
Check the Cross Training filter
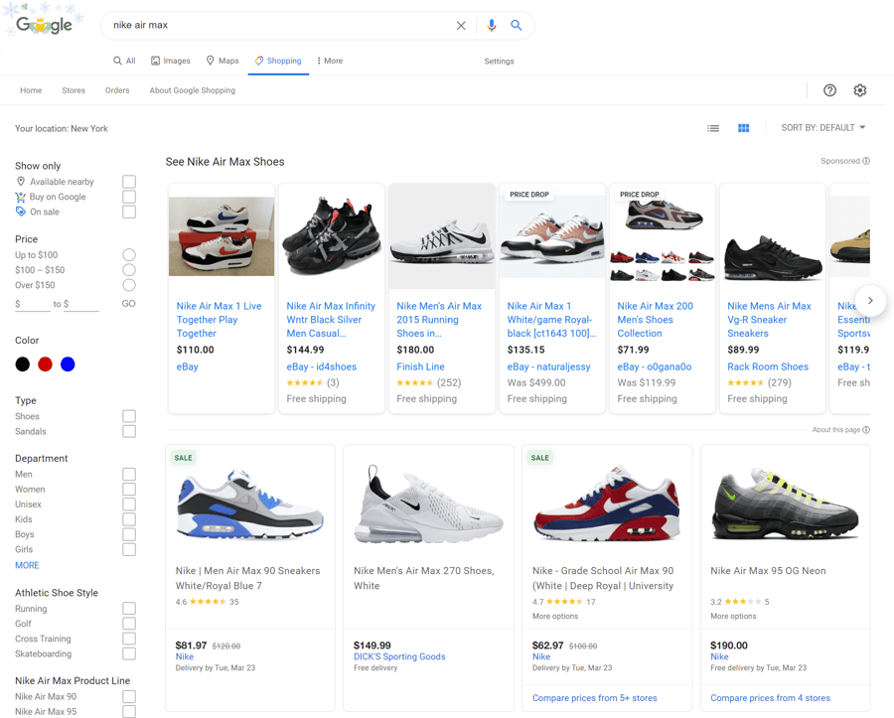tap(129, 639)
